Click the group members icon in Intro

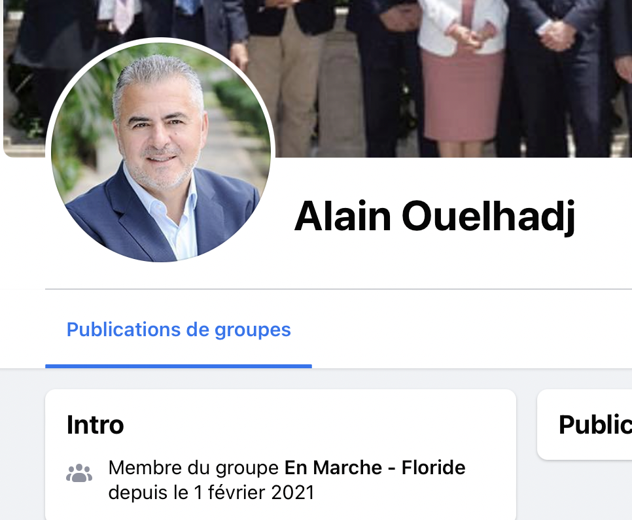point(79,474)
